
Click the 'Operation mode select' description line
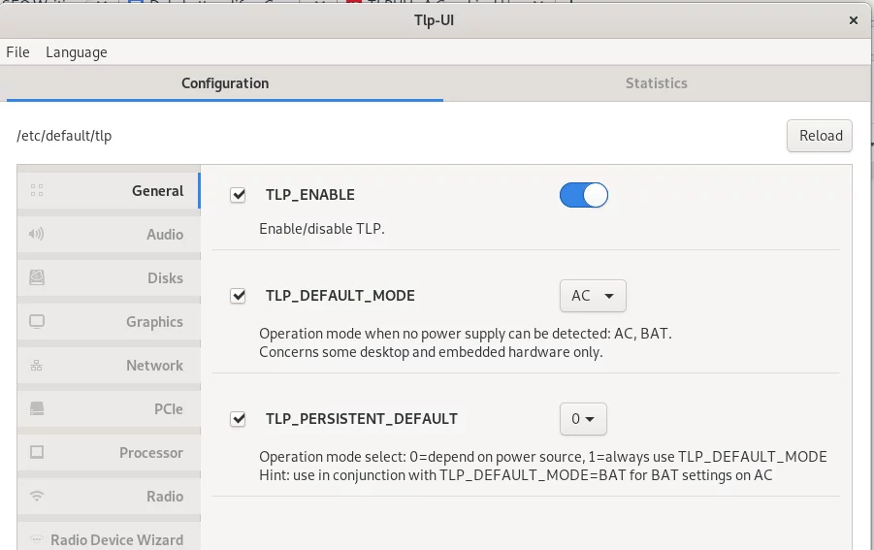coord(543,457)
